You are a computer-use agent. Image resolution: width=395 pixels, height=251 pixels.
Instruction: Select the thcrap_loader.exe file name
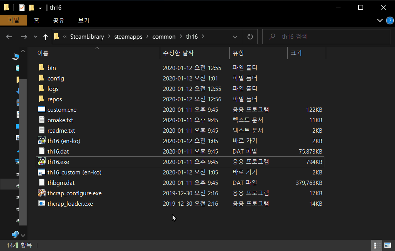pos(70,203)
